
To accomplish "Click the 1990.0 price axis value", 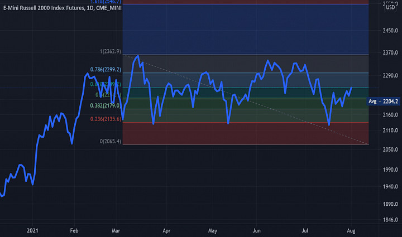I will coord(390,170).
